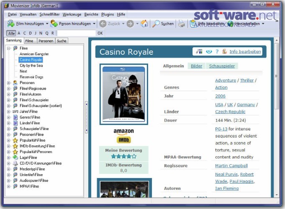Click the Info bearbeiten toolbar clipboard icon
The width and height of the screenshot is (285, 209).
193,24
